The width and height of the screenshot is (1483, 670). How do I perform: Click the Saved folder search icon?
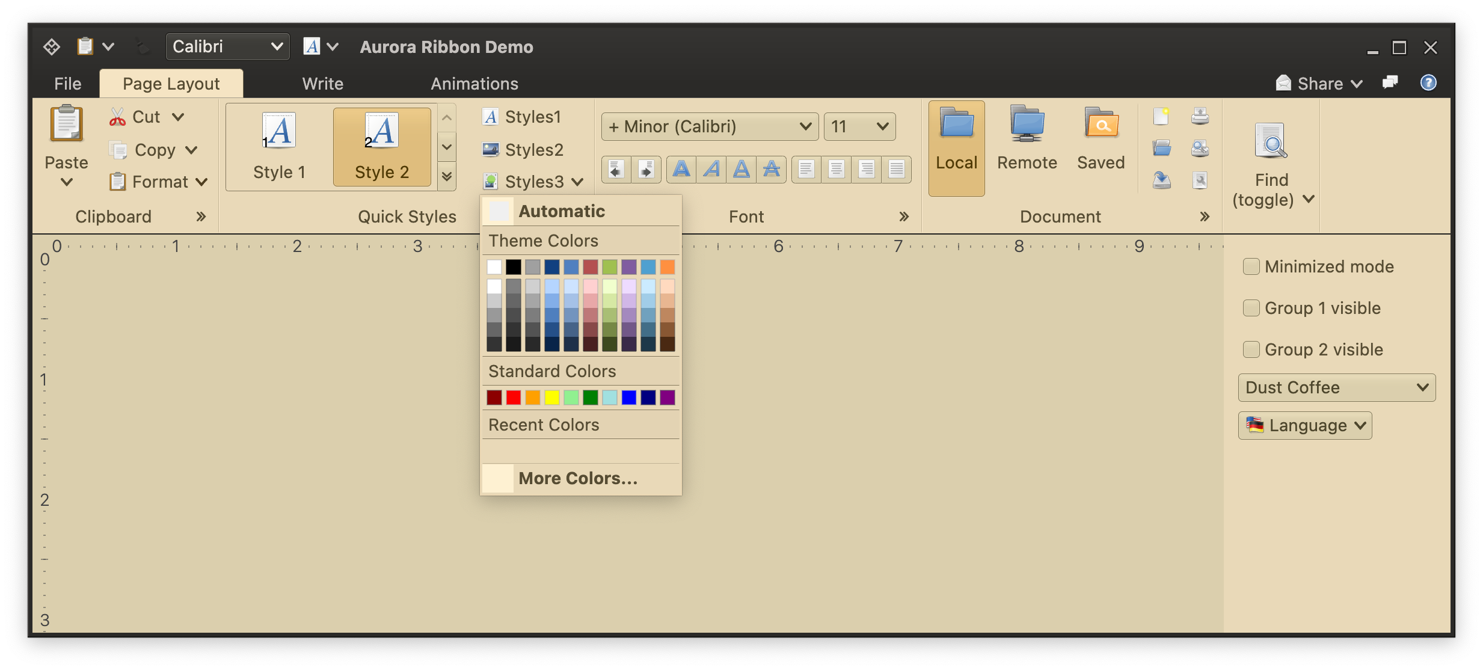point(1101,124)
